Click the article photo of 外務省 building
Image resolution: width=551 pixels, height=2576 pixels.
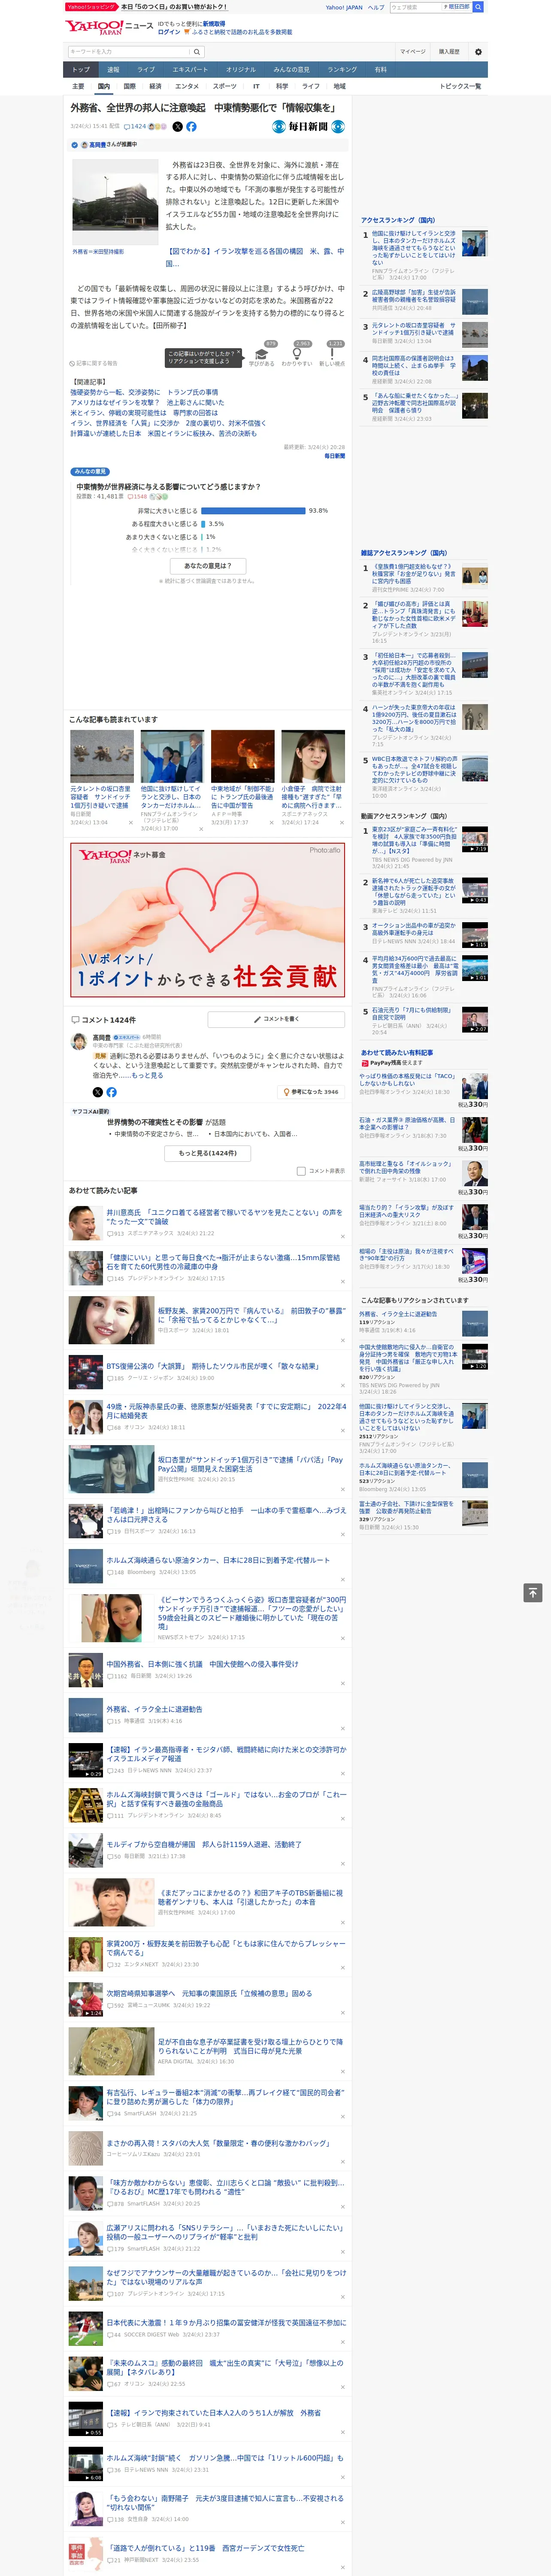[115, 201]
